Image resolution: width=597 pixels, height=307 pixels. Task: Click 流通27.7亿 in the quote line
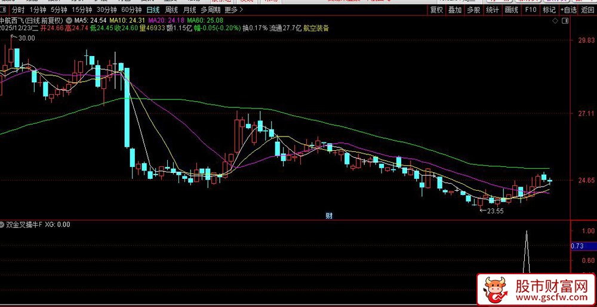pyautogui.click(x=285, y=28)
